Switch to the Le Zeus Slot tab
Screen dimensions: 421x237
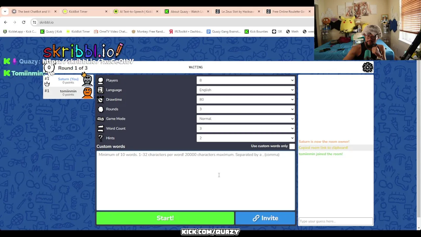click(237, 12)
